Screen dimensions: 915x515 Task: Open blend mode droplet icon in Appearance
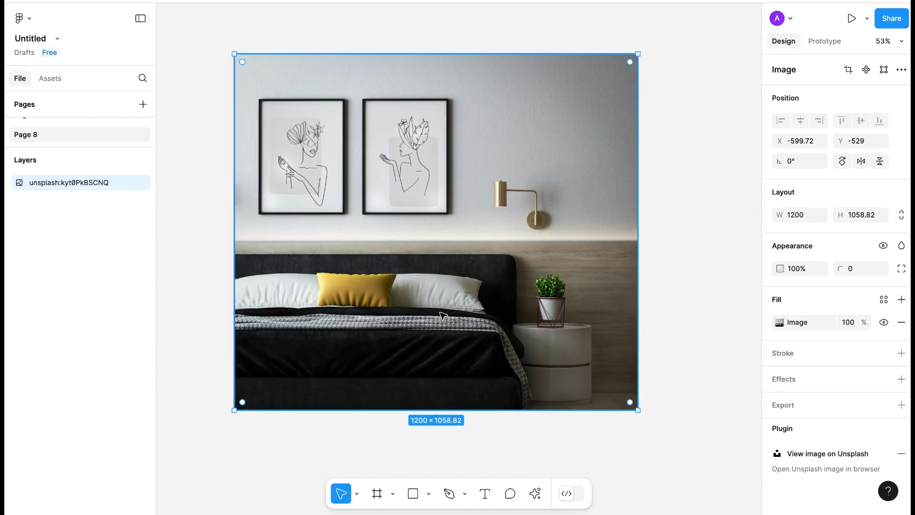(901, 246)
